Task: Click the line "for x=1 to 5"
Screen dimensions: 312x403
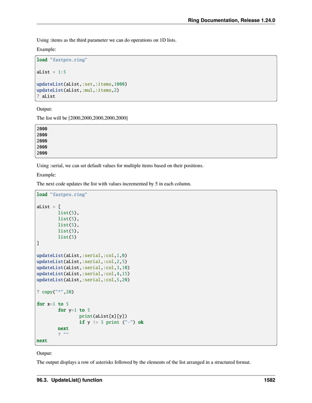Action: tap(52, 304)
